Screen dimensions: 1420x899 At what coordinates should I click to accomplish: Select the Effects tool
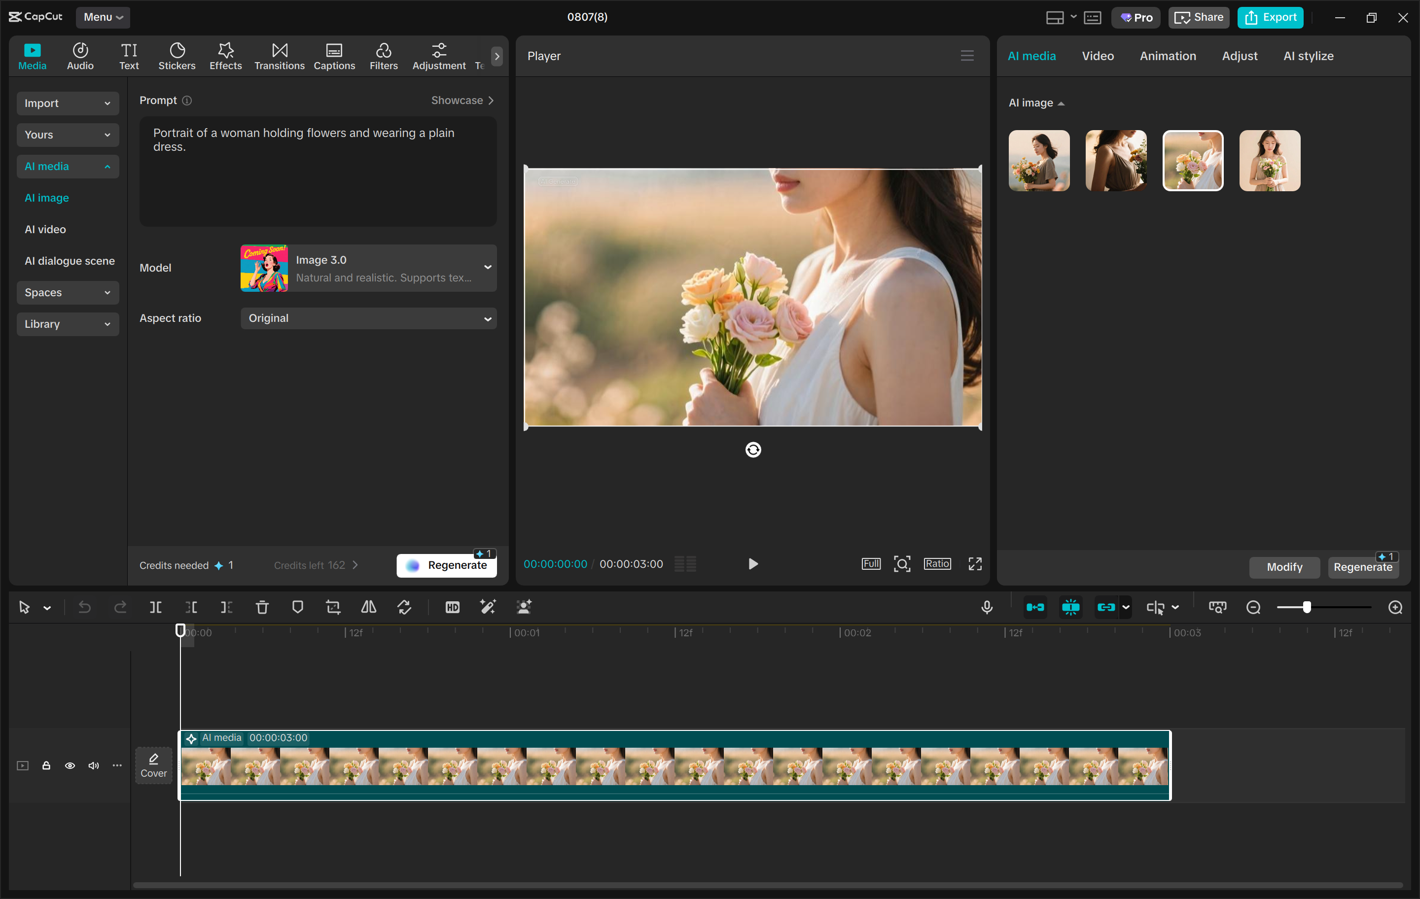coord(225,56)
